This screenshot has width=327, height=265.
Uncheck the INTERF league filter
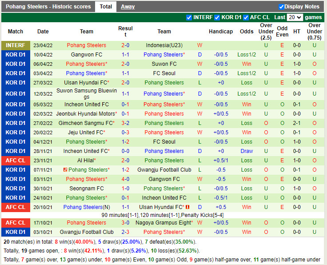point(189,17)
